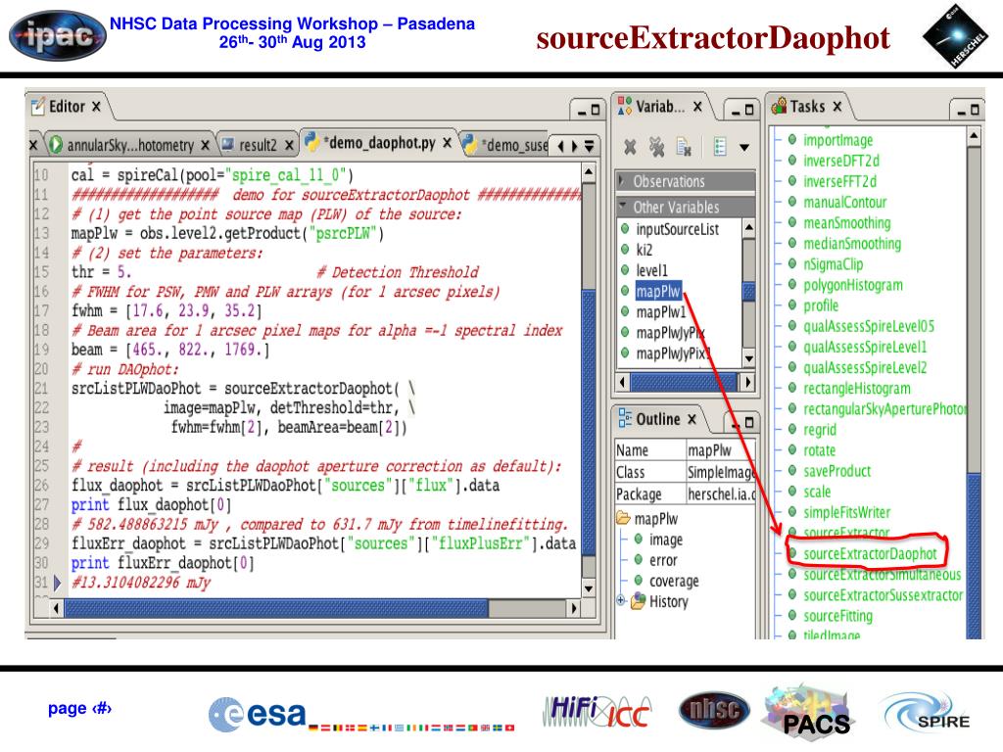
Task: Collapse the Other Variables section
Action: point(622,207)
